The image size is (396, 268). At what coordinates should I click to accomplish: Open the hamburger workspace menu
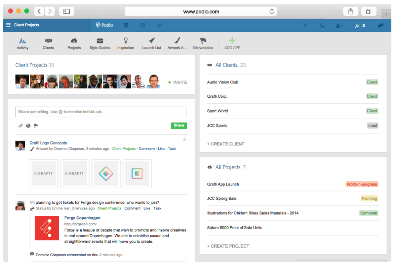(8, 25)
